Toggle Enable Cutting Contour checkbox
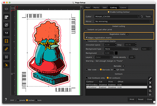The height and width of the screenshot is (106, 157). [109, 12]
